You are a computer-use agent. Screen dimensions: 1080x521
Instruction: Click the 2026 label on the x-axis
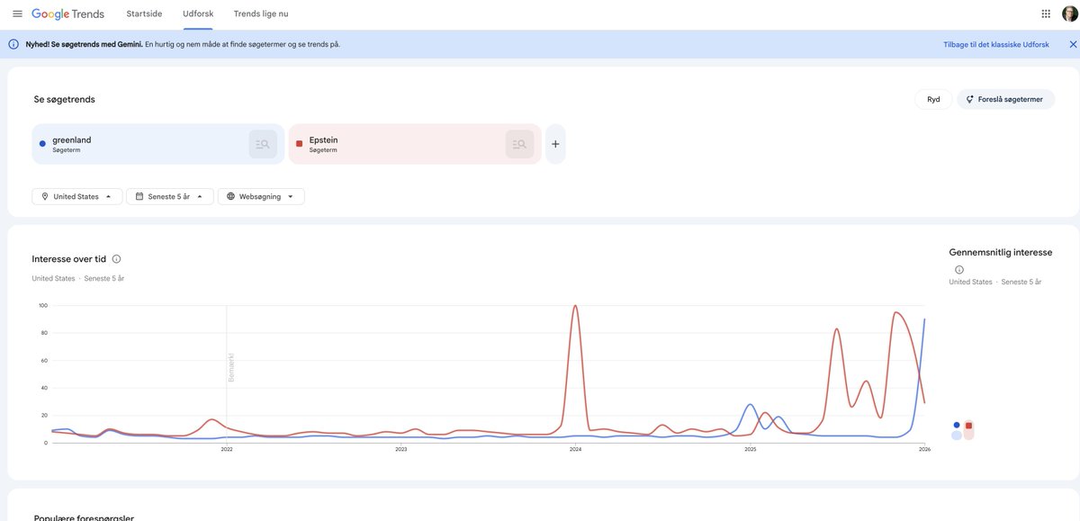pos(923,449)
